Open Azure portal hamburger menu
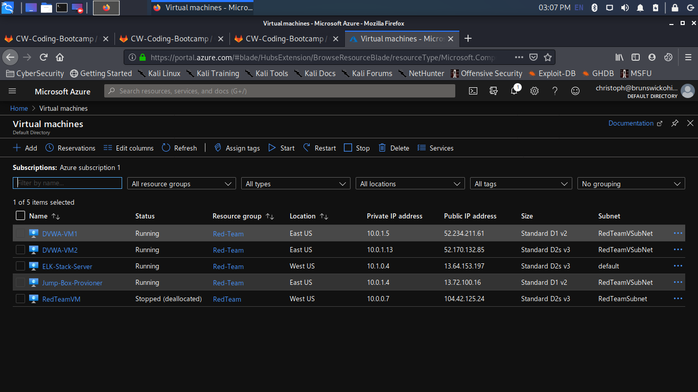This screenshot has width=698, height=392. [12, 91]
